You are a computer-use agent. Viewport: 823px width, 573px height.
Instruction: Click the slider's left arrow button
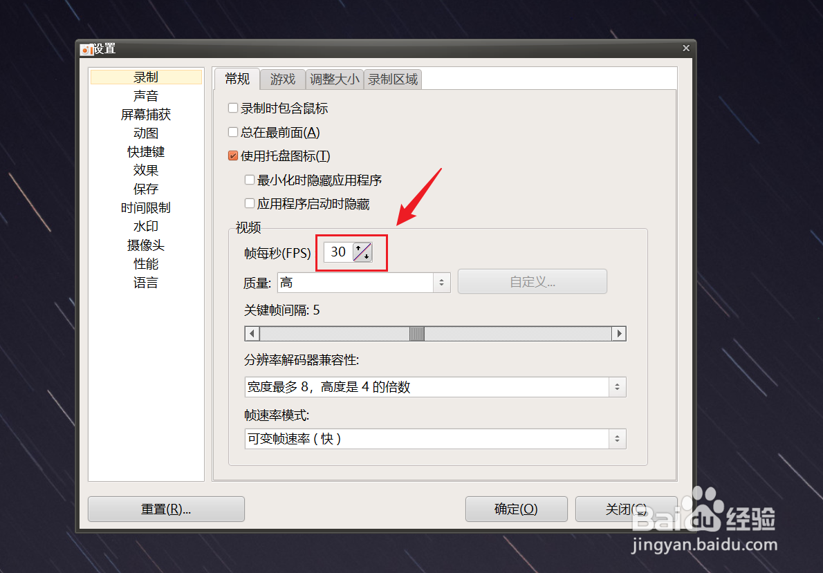[x=252, y=334]
